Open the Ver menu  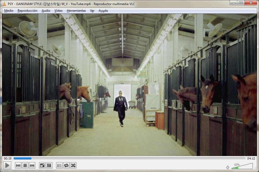pos(92,11)
